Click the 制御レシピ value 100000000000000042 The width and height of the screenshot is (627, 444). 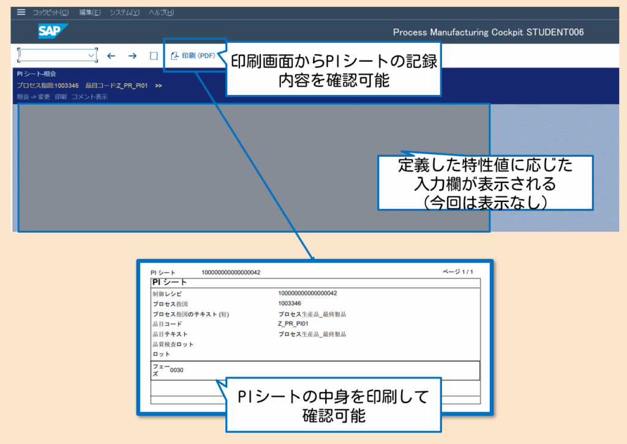[307, 293]
